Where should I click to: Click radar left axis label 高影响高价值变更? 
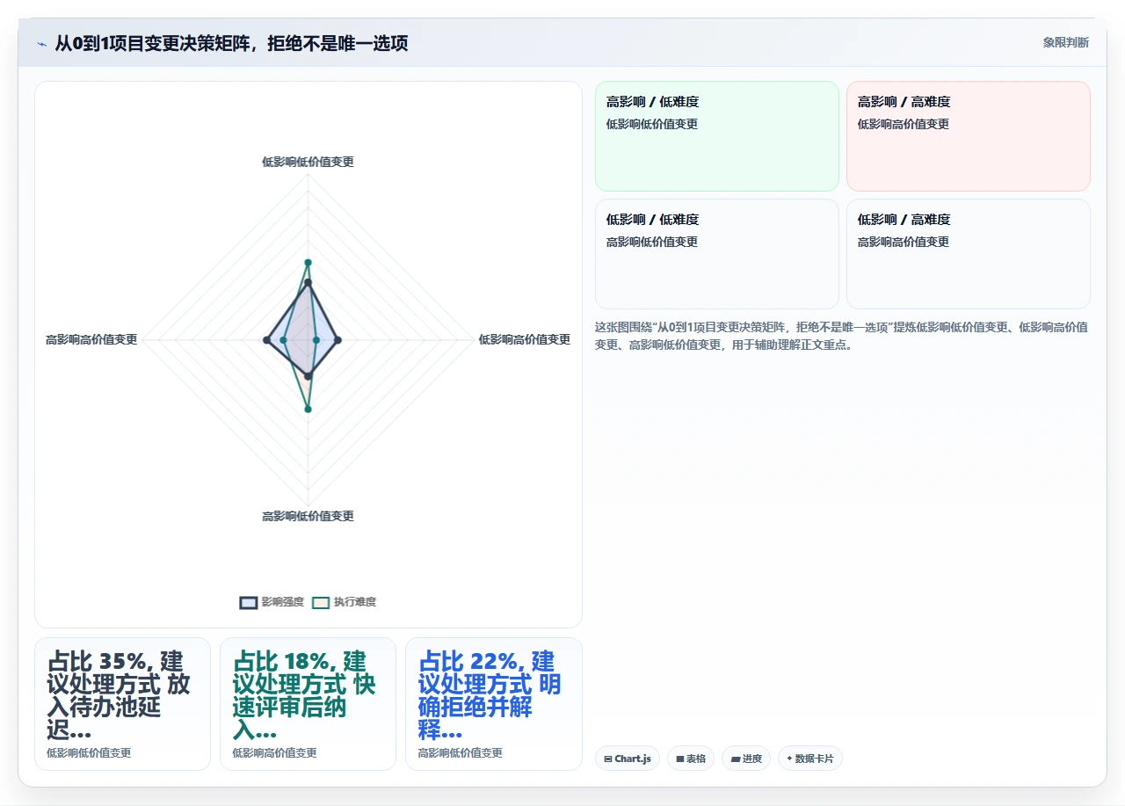pos(91,339)
